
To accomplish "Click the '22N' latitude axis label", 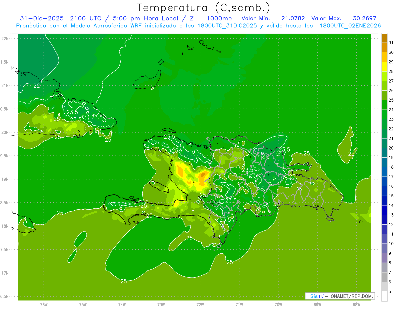I will [5, 38].
